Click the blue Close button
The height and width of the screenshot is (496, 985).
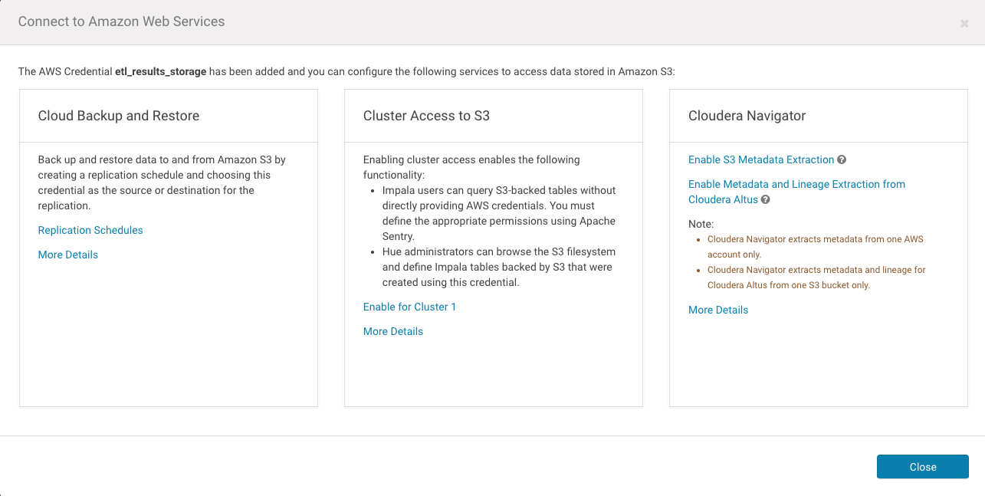click(x=923, y=467)
